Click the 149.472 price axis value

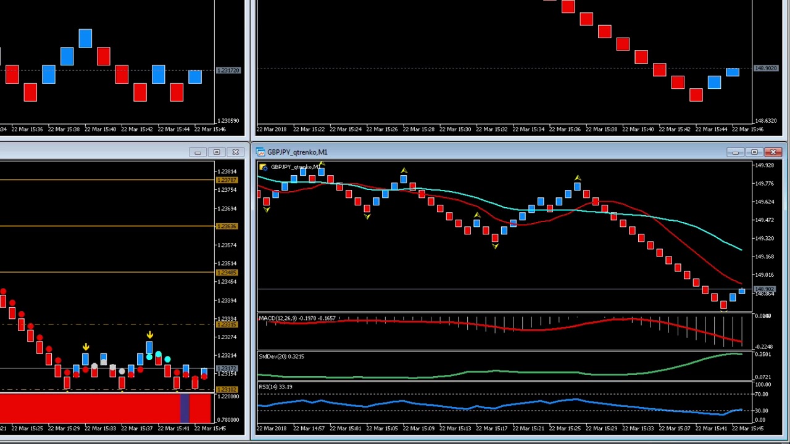pos(764,220)
